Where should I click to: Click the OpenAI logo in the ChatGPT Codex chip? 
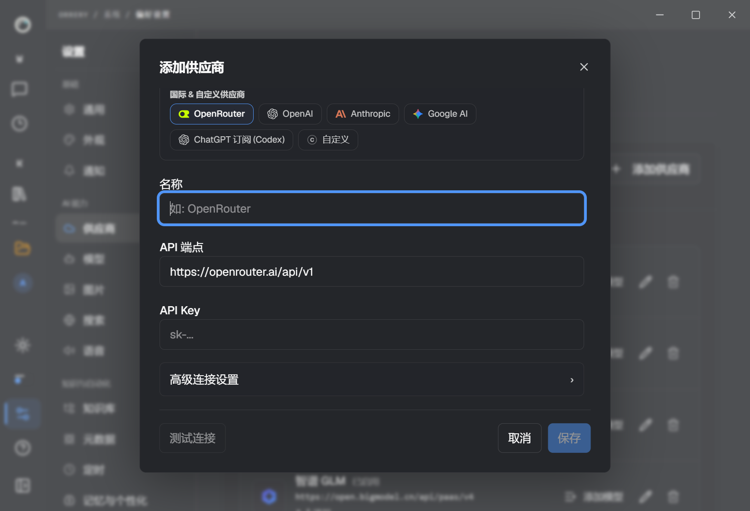pyautogui.click(x=184, y=140)
